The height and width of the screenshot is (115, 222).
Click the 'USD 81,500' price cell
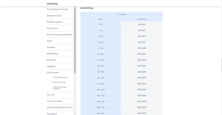pyautogui.click(x=142, y=90)
